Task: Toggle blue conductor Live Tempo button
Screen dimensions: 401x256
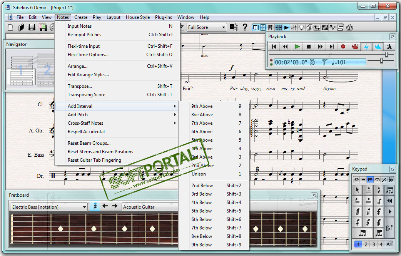Action: (x=378, y=47)
